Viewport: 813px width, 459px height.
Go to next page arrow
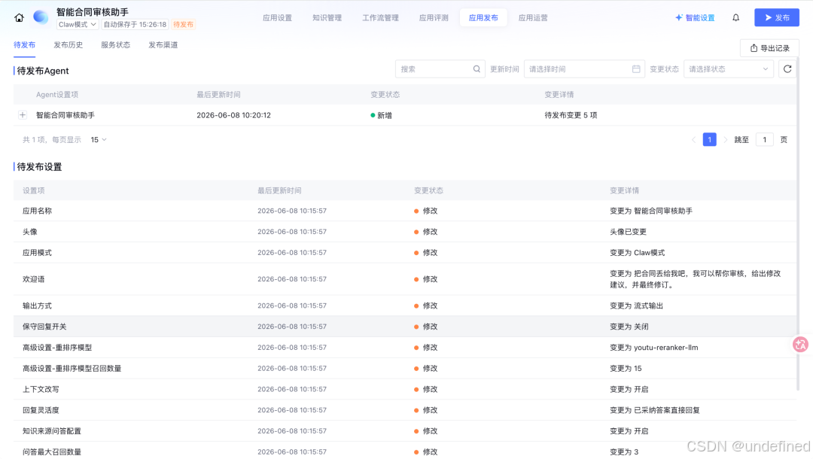click(x=726, y=140)
